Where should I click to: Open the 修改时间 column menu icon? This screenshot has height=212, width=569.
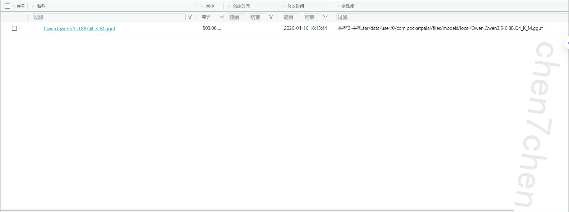pos(284,6)
